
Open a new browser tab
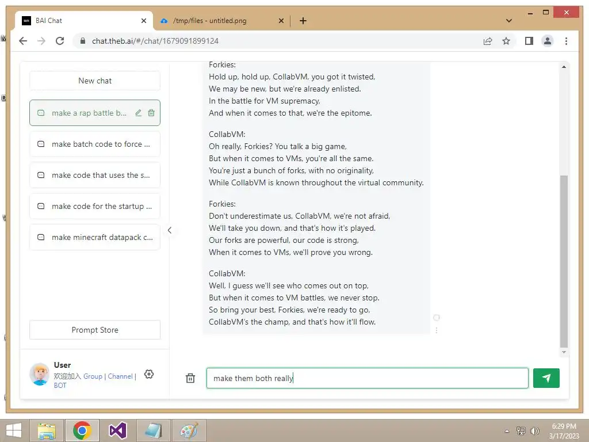tap(303, 21)
